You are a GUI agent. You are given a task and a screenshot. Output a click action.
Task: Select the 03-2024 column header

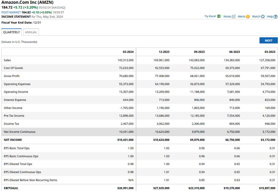[x=128, y=52]
